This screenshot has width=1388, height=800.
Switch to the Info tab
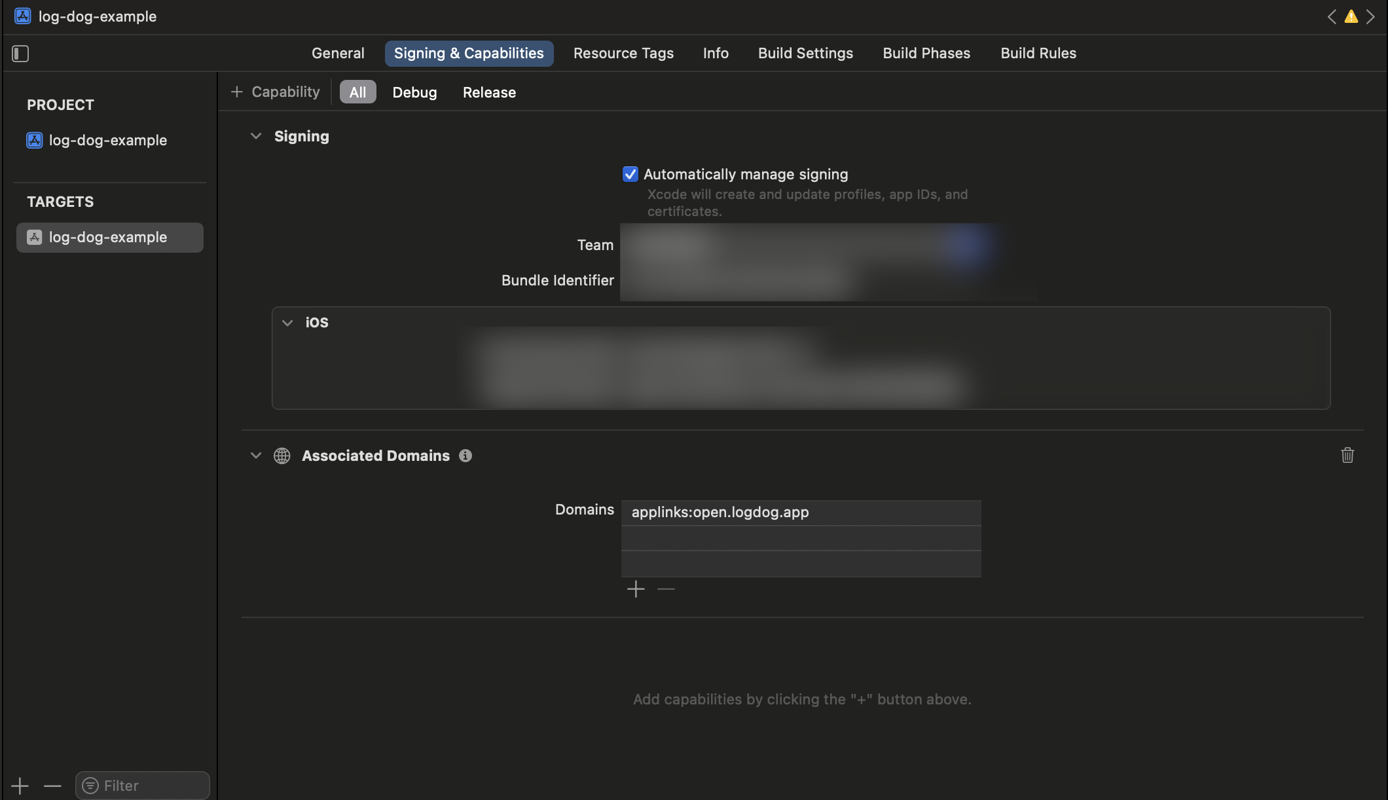click(x=716, y=54)
